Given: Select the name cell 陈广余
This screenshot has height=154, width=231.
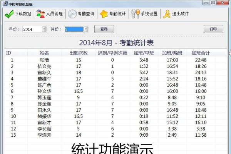Looking at the screenshot, I should (x=44, y=85).
